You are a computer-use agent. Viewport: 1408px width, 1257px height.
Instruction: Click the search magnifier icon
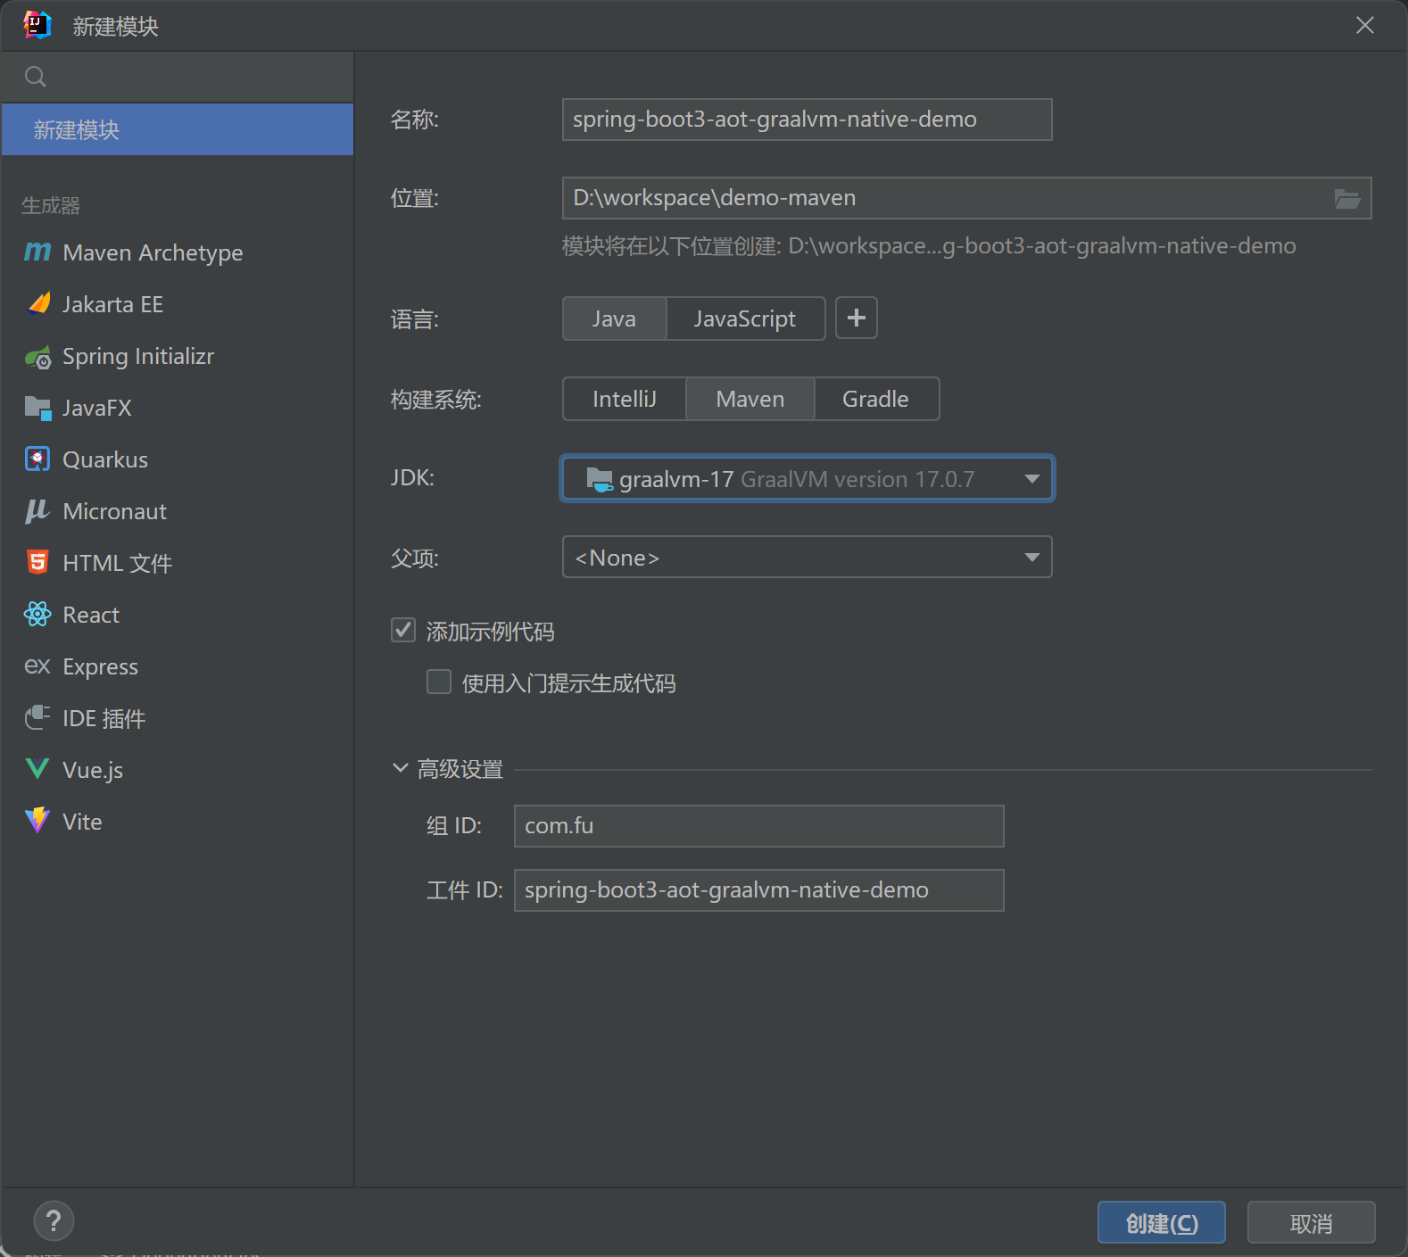pyautogui.click(x=36, y=77)
